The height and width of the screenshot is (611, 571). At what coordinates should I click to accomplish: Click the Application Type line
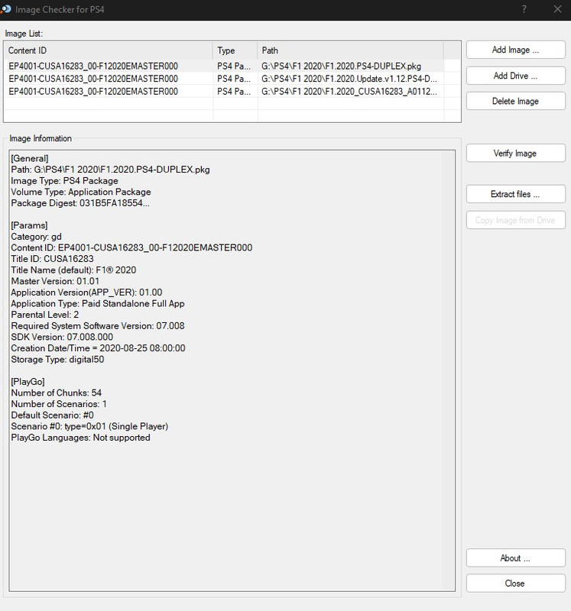click(98, 303)
